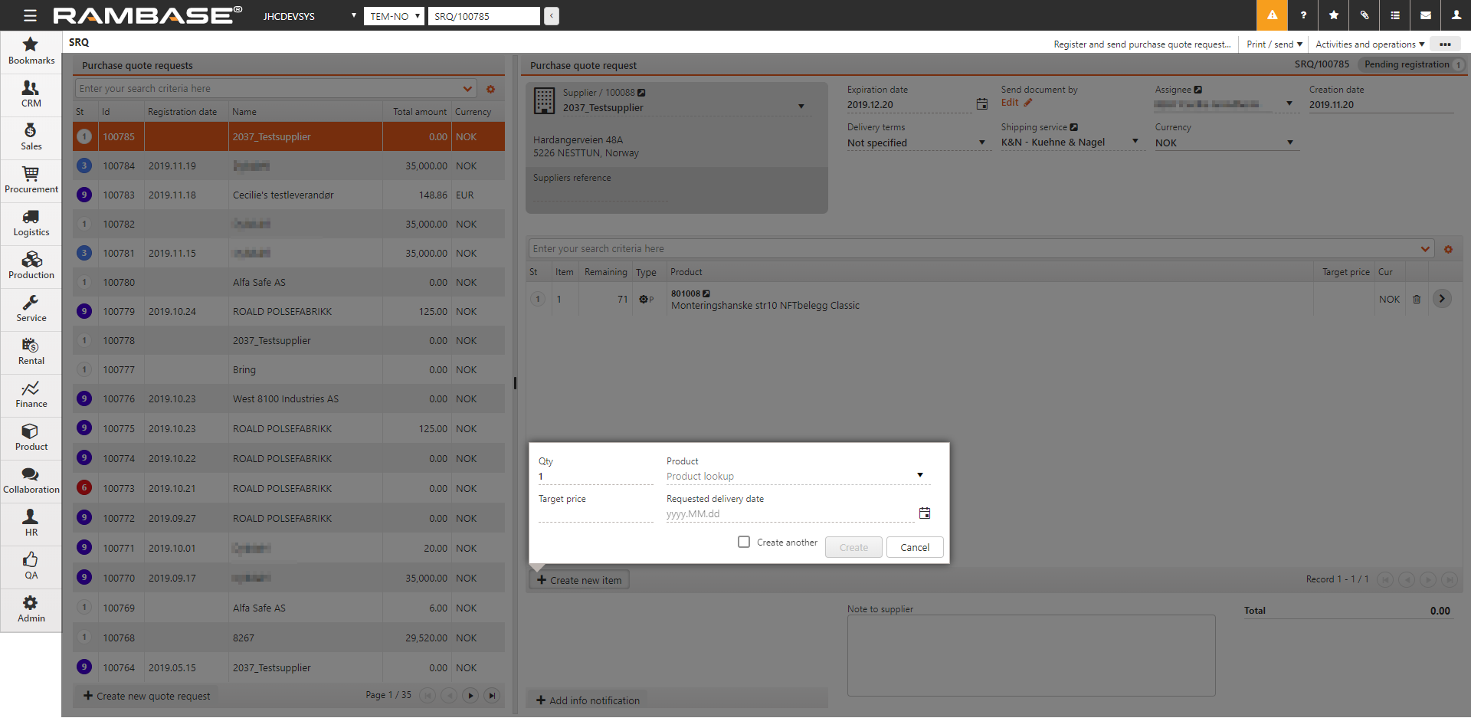Viewport: 1471px width, 718px height.
Task: Open the Delivery terms dropdown
Action: tap(981, 143)
